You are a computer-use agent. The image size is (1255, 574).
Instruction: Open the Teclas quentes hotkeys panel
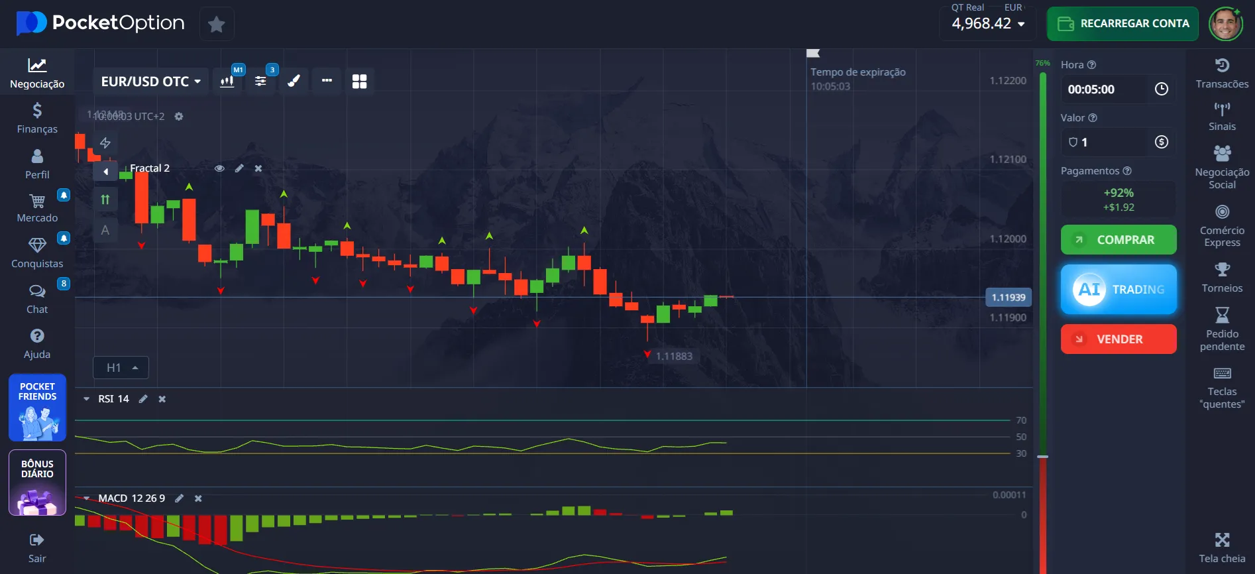coord(1222,387)
